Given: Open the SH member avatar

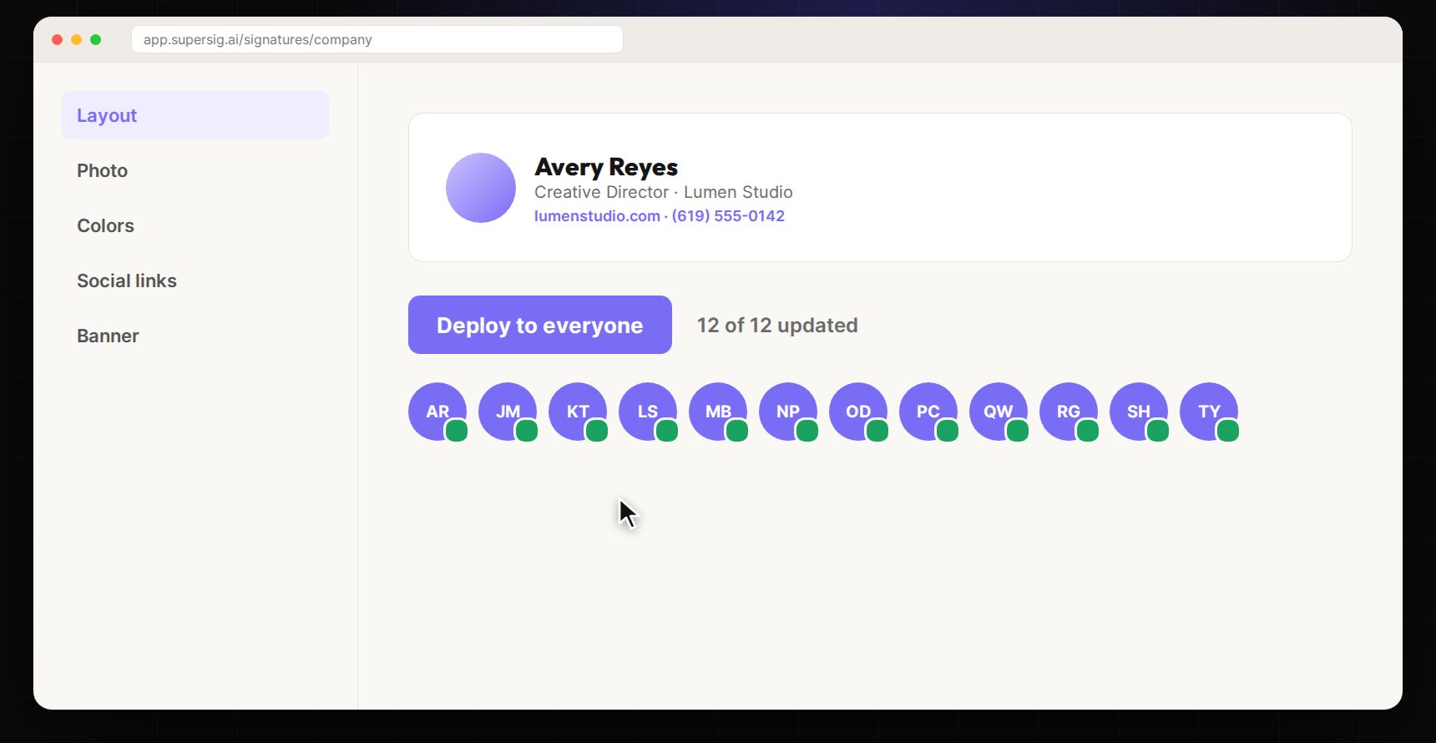Looking at the screenshot, I should click(x=1139, y=412).
